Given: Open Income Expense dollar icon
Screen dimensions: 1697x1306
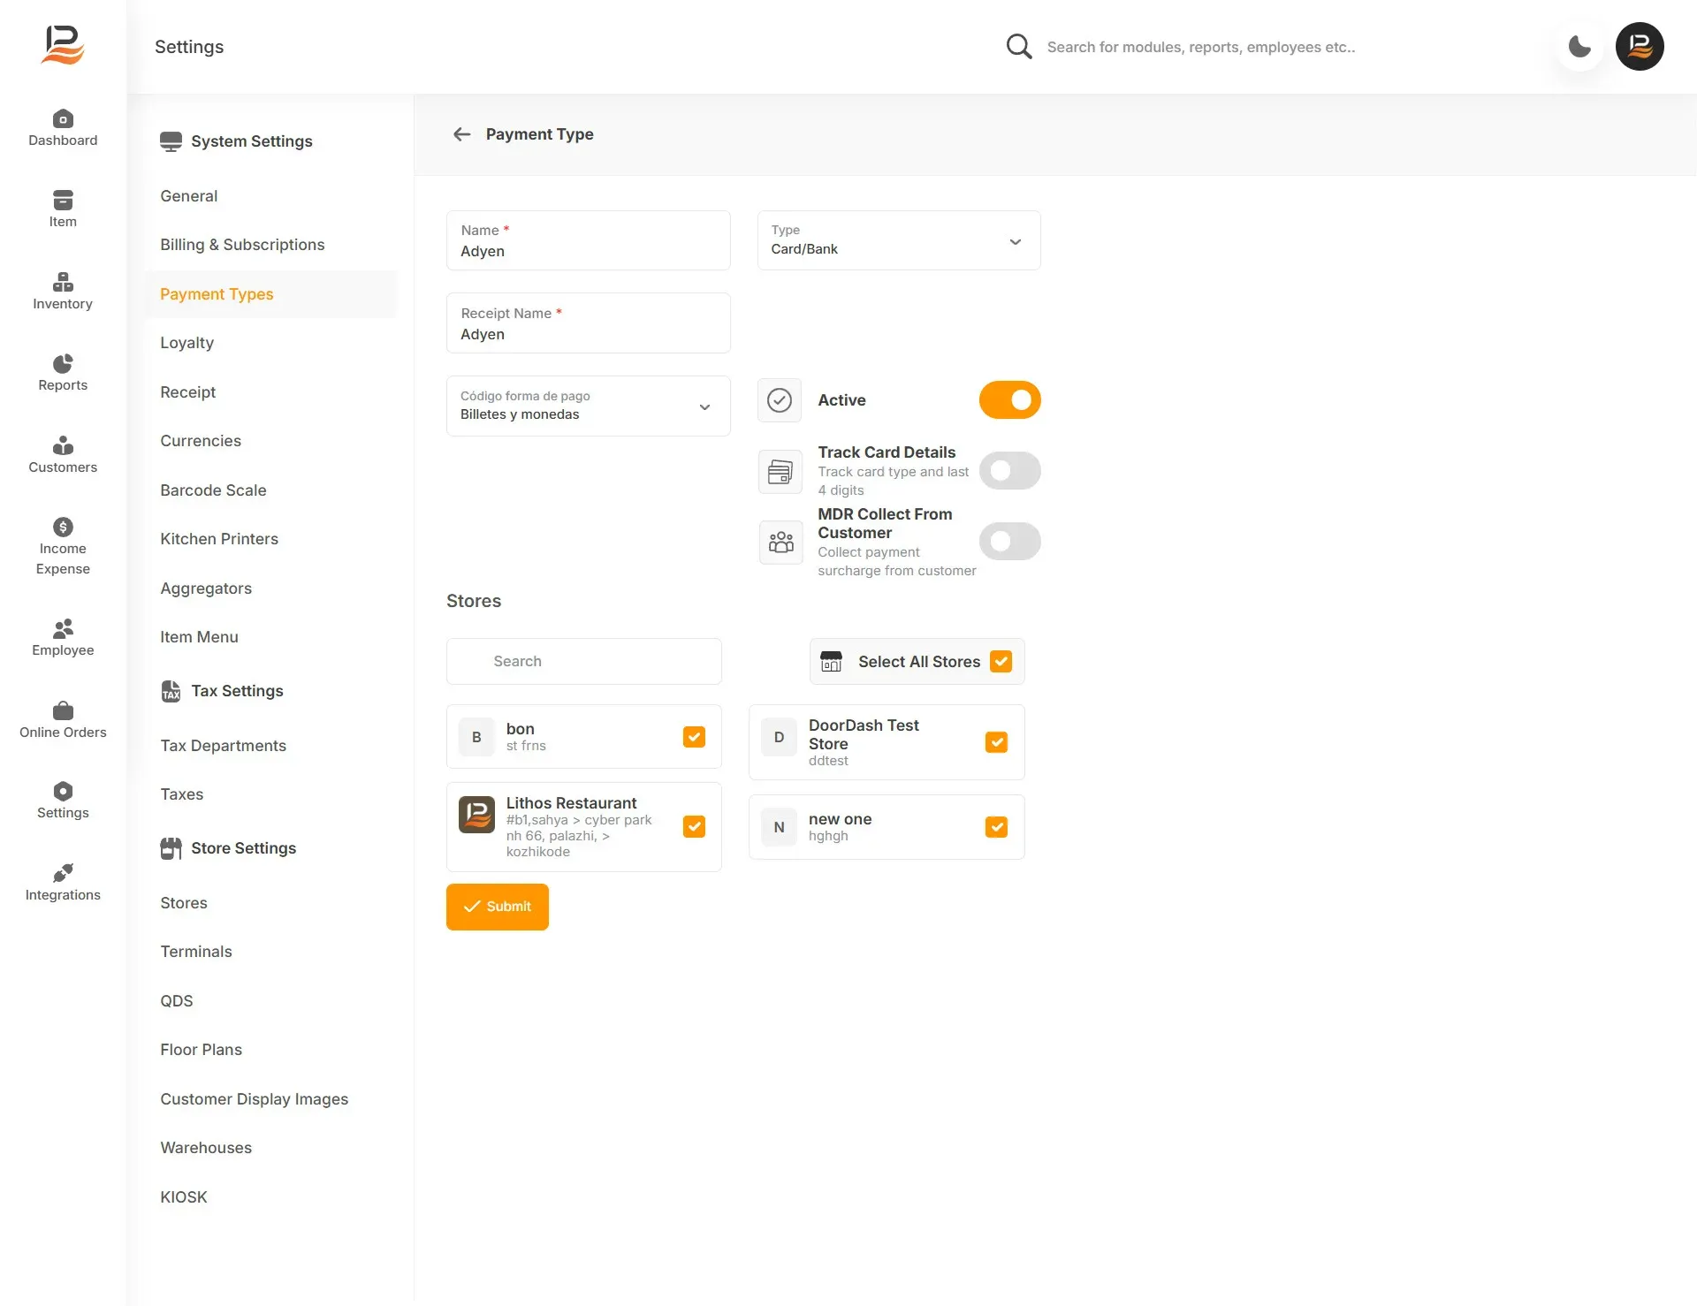Looking at the screenshot, I should 63,527.
